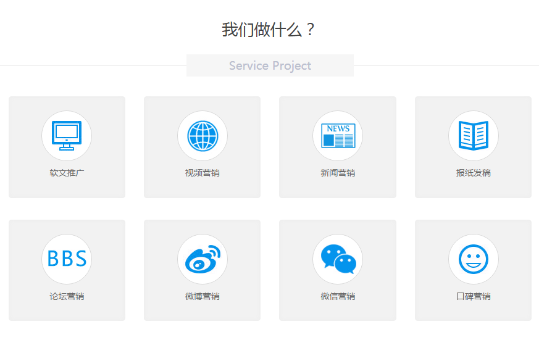Select the globe icon for video marketing
The height and width of the screenshot is (353, 539).
pos(203,136)
